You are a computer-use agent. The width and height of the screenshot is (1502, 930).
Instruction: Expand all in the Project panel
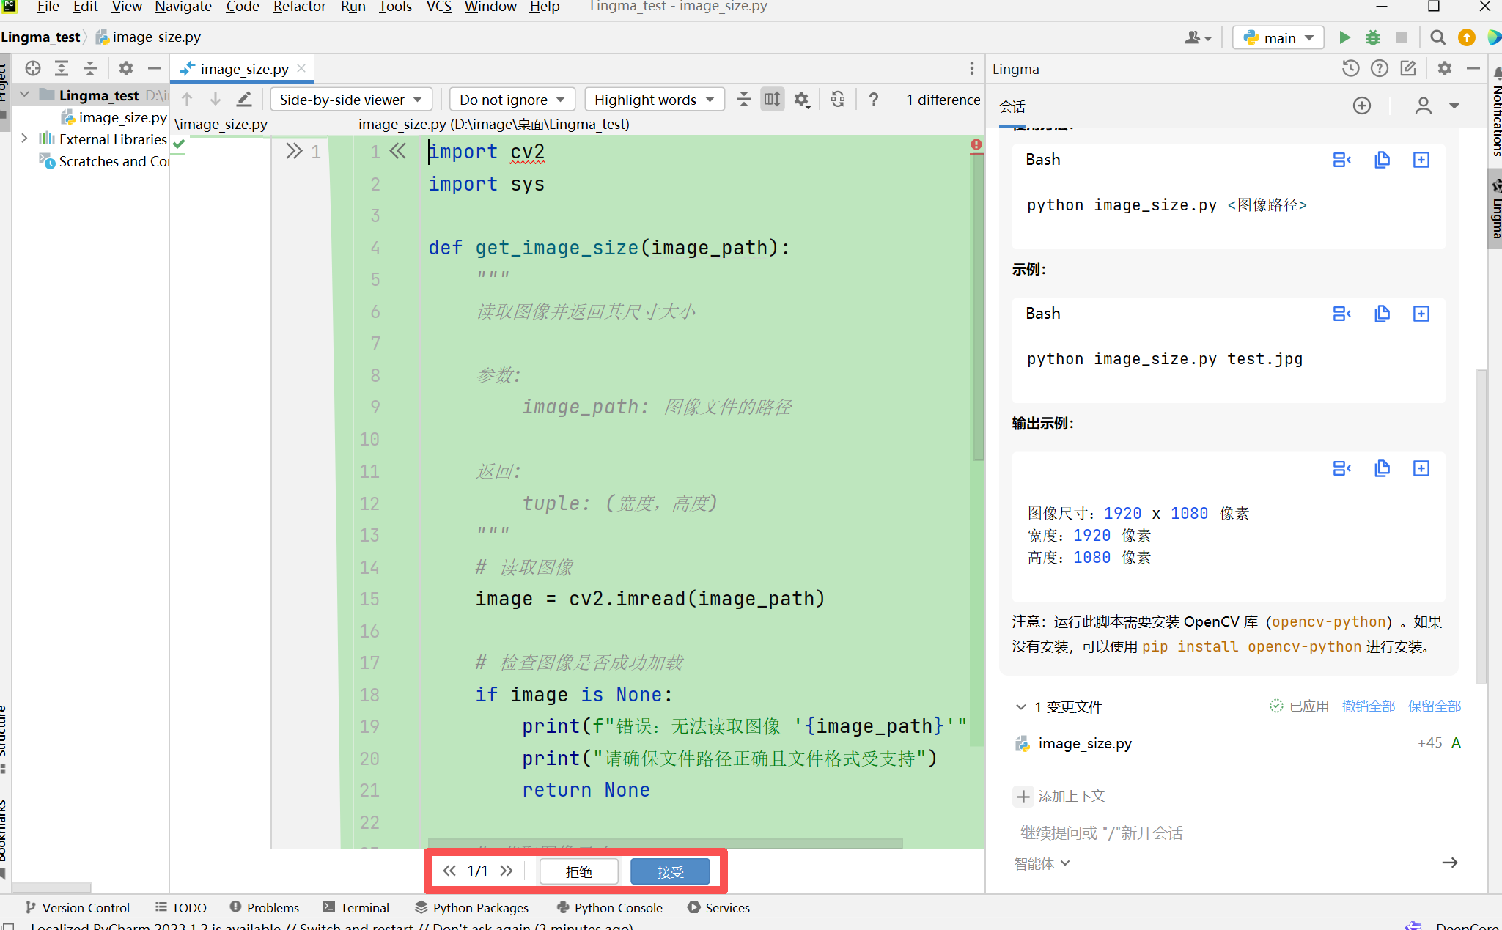61,69
